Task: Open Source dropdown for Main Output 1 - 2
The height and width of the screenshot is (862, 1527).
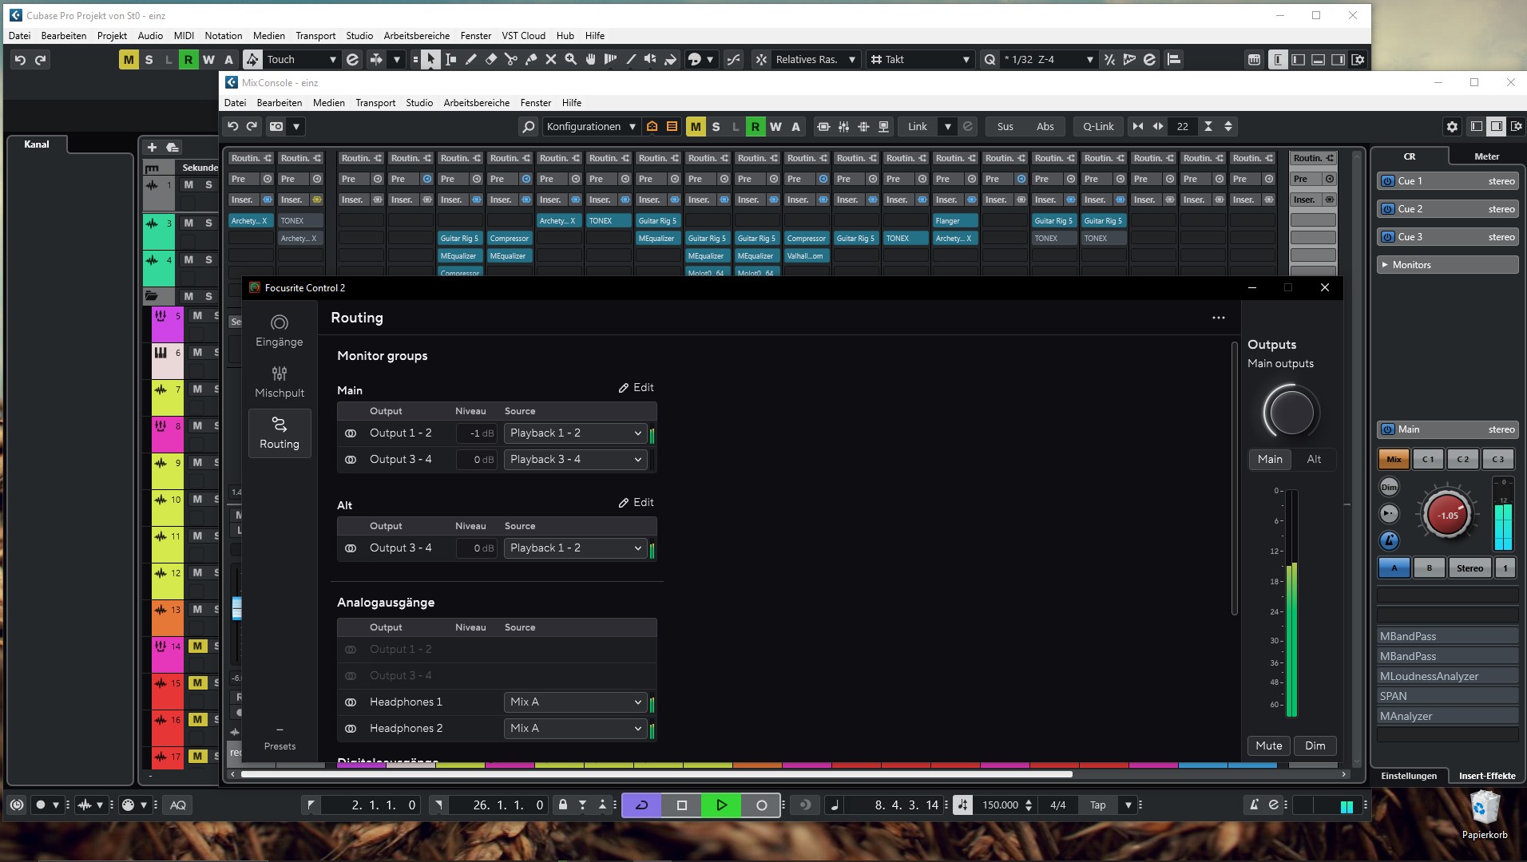Action: click(x=575, y=433)
